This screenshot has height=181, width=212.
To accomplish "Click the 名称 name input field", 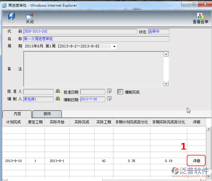I will point(96,39).
